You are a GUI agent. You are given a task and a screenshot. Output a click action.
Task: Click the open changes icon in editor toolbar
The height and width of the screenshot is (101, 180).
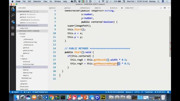click(161, 8)
